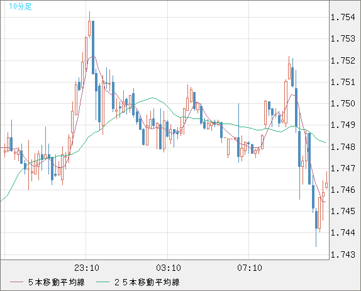Viewport: 361px width, 291px height.
Task: Click the tall blue candlestick falling from the 1.754 peak
Action: pos(93,47)
